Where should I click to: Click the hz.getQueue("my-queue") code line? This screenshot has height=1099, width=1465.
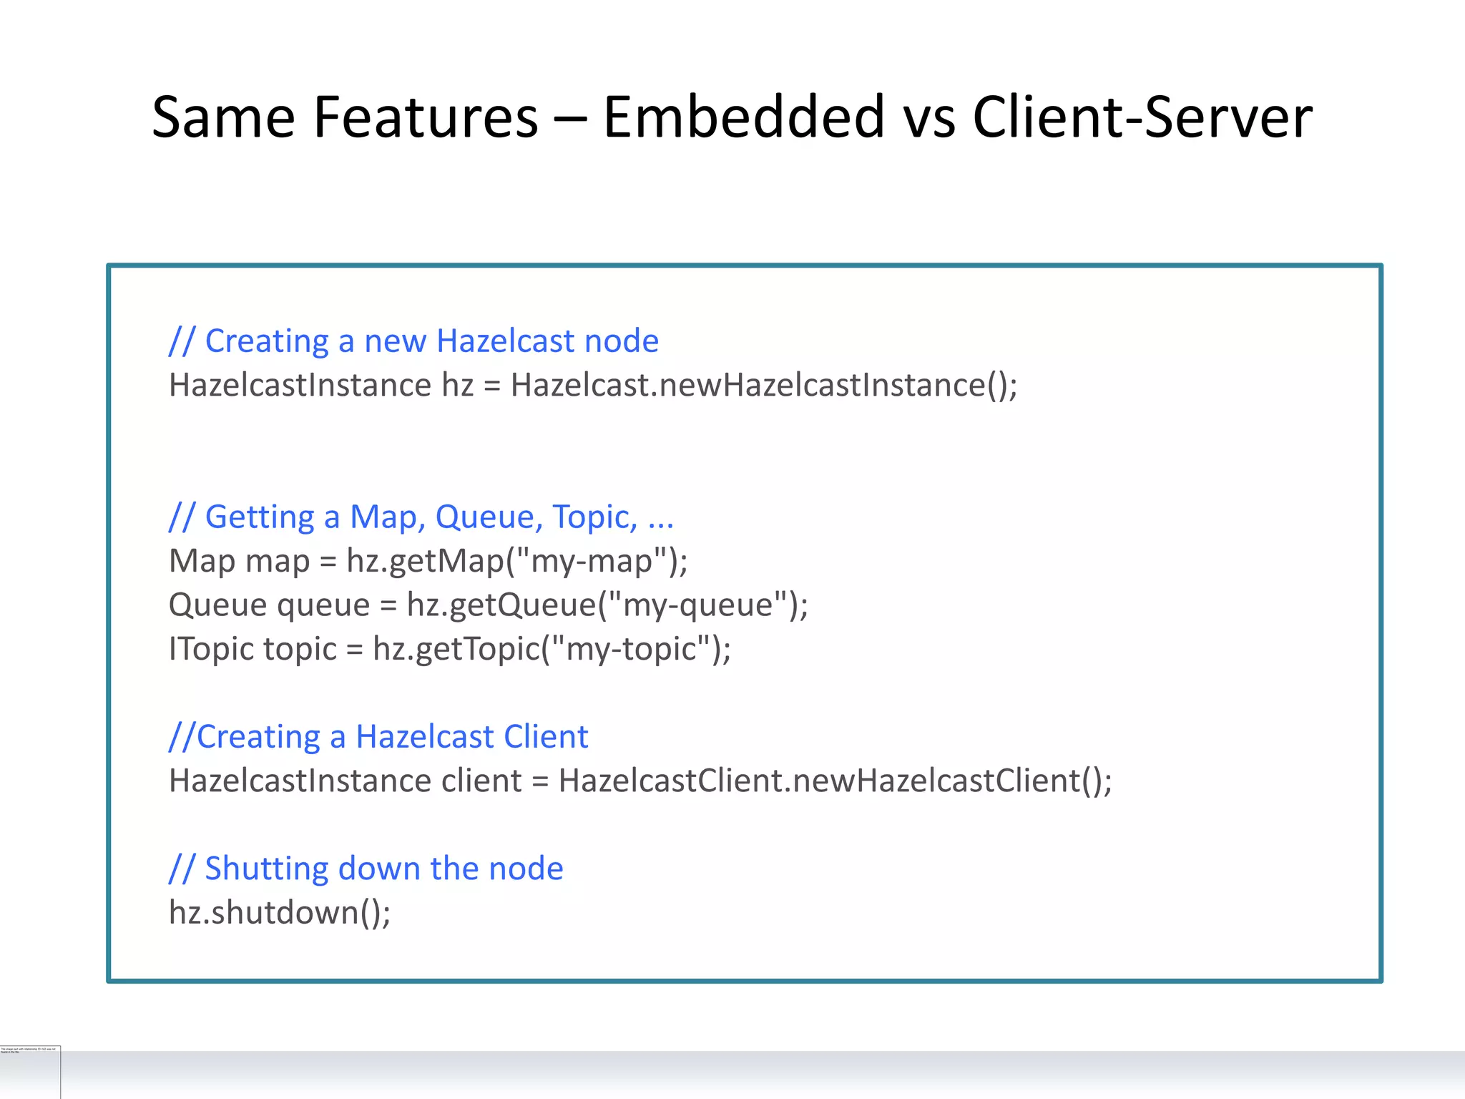pos(488,605)
